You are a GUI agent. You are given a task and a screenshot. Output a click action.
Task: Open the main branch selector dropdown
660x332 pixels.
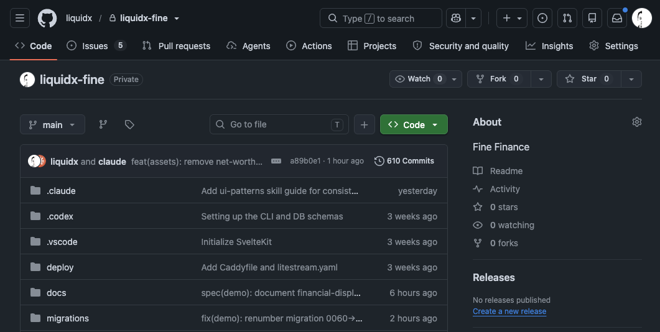tap(52, 124)
